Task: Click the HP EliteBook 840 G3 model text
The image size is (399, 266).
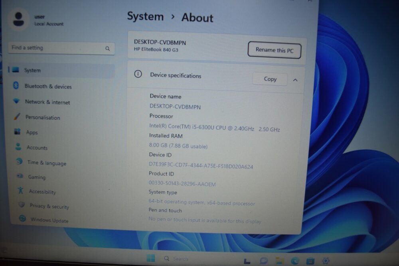Action: pos(156,49)
